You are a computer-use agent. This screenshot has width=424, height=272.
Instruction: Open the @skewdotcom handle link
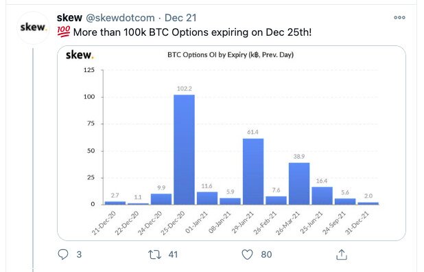point(120,18)
